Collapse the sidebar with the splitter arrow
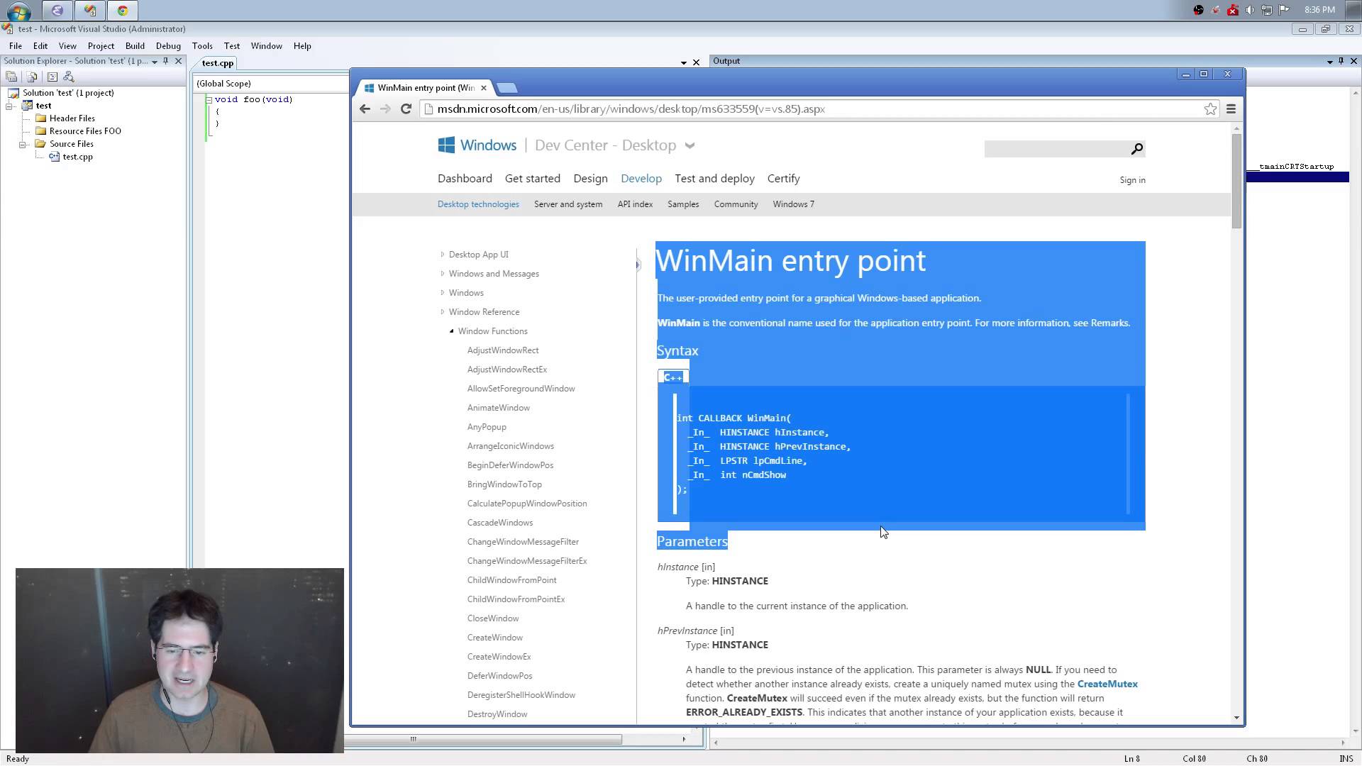 pyautogui.click(x=638, y=265)
